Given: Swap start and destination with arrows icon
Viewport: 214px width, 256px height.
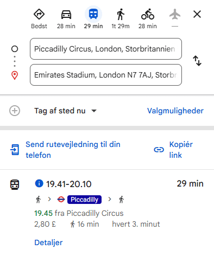Looking at the screenshot, I should pos(197,61).
